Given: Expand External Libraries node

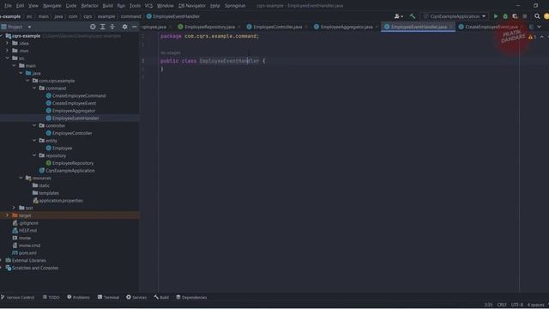Looking at the screenshot, I should pos(1,260).
